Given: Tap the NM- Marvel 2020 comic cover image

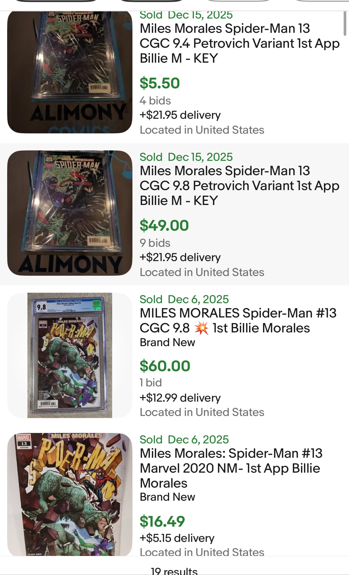Looking at the screenshot, I should point(70,494).
